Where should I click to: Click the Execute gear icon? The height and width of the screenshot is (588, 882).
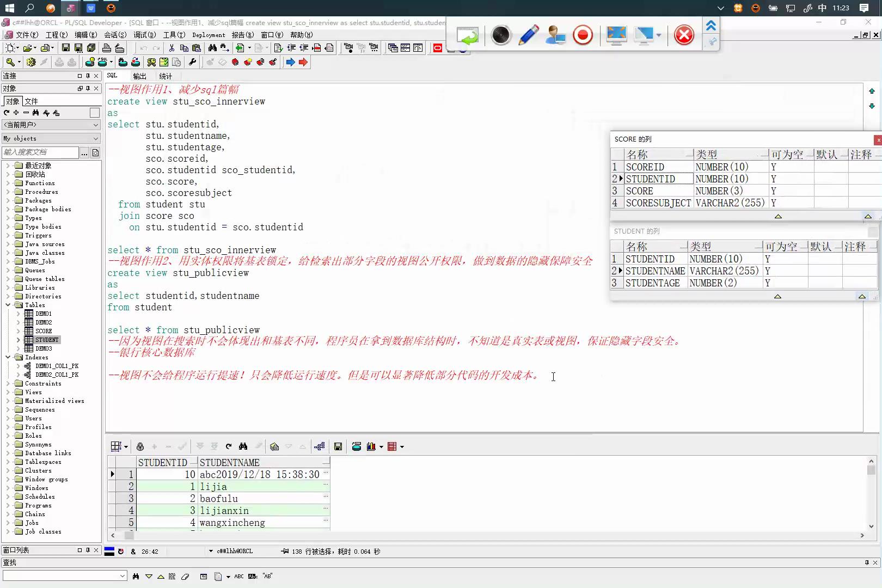click(x=31, y=62)
